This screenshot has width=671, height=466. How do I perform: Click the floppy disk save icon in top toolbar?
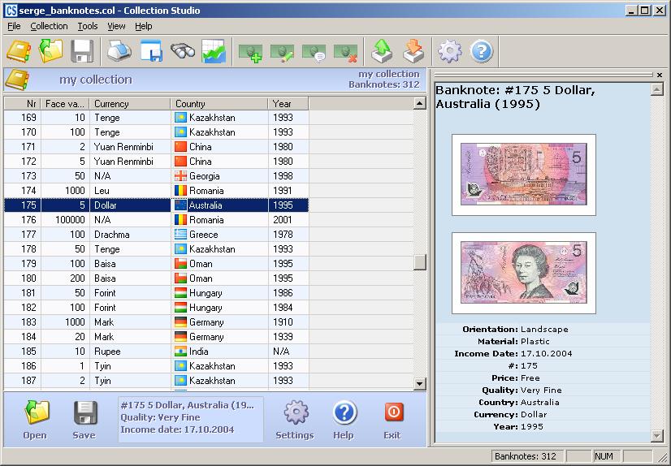pyautogui.click(x=82, y=51)
